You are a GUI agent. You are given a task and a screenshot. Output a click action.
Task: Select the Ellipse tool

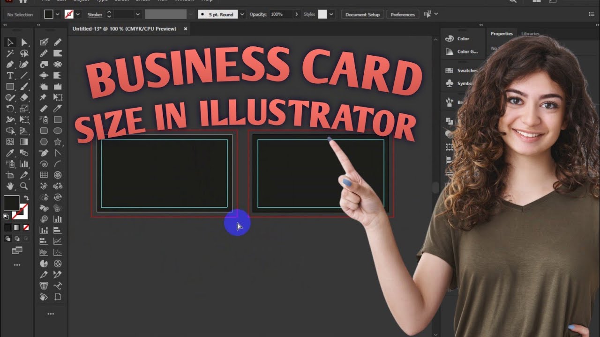(x=58, y=131)
